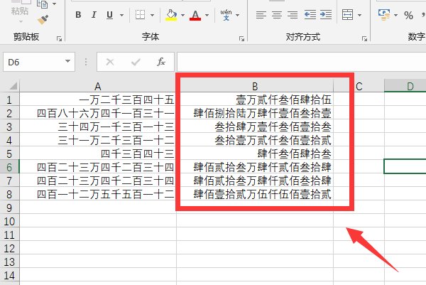
Task: Open Insert Function fx
Action: [x=161, y=62]
